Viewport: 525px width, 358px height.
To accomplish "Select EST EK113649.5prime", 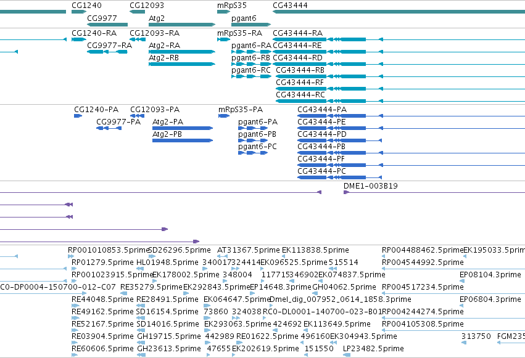I will point(306,330).
